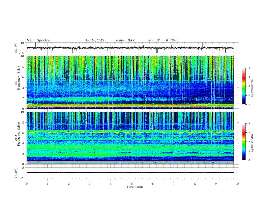Click the ch.3 flat waveform trace

[130, 172]
